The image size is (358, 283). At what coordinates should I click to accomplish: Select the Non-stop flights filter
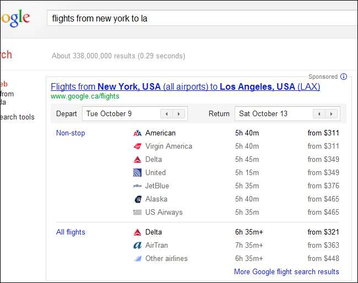[x=70, y=133]
